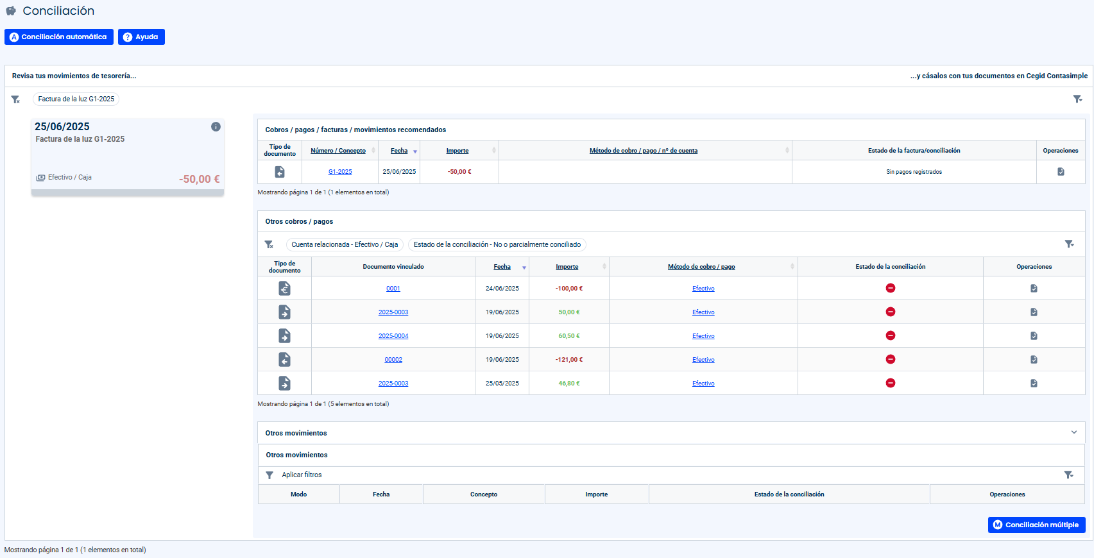The width and height of the screenshot is (1094, 558).
Task: Click Efectivo link in the -100,00 € row
Action: [703, 289]
